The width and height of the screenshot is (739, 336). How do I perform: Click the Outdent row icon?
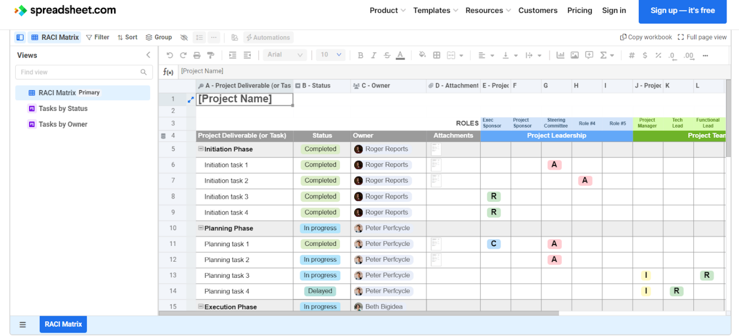[247, 55]
